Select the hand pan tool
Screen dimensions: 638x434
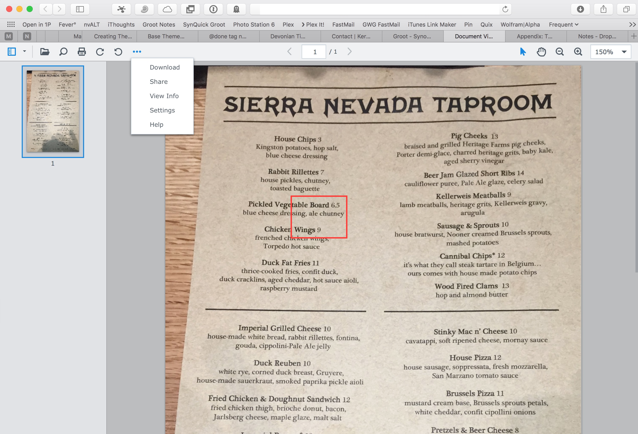click(x=541, y=52)
